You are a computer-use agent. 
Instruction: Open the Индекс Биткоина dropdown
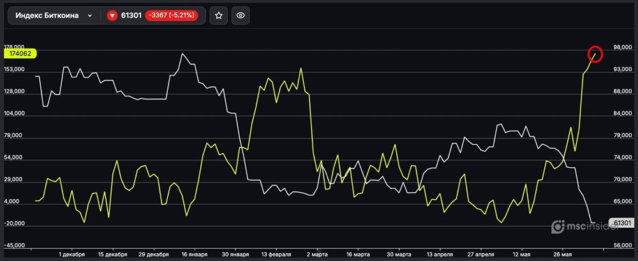(x=54, y=15)
